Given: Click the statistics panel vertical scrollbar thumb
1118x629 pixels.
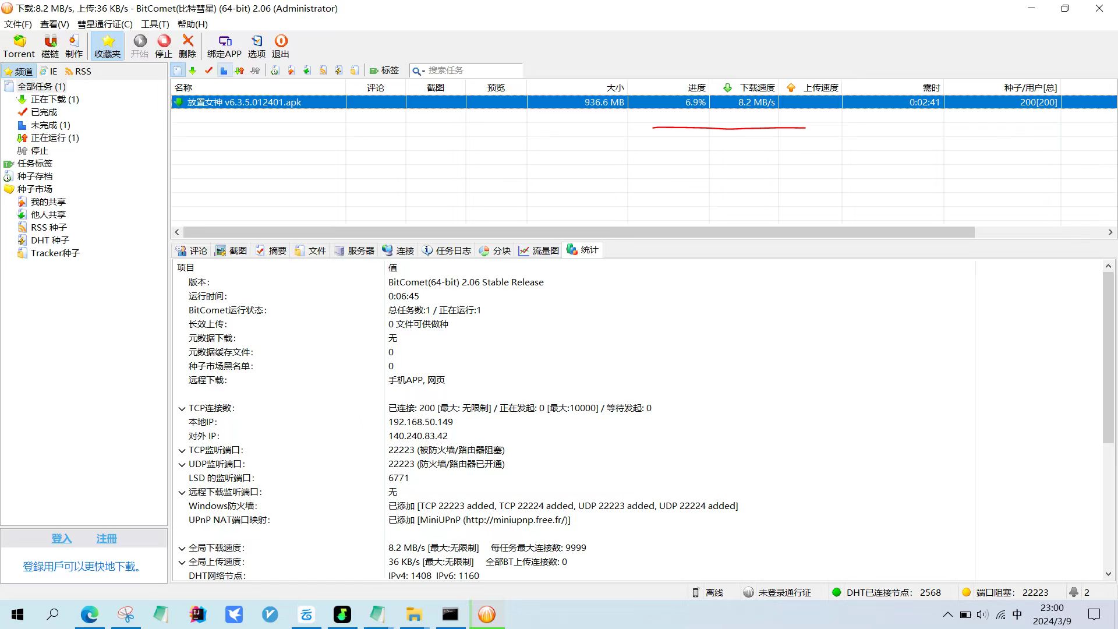Looking at the screenshot, I should (x=1108, y=358).
